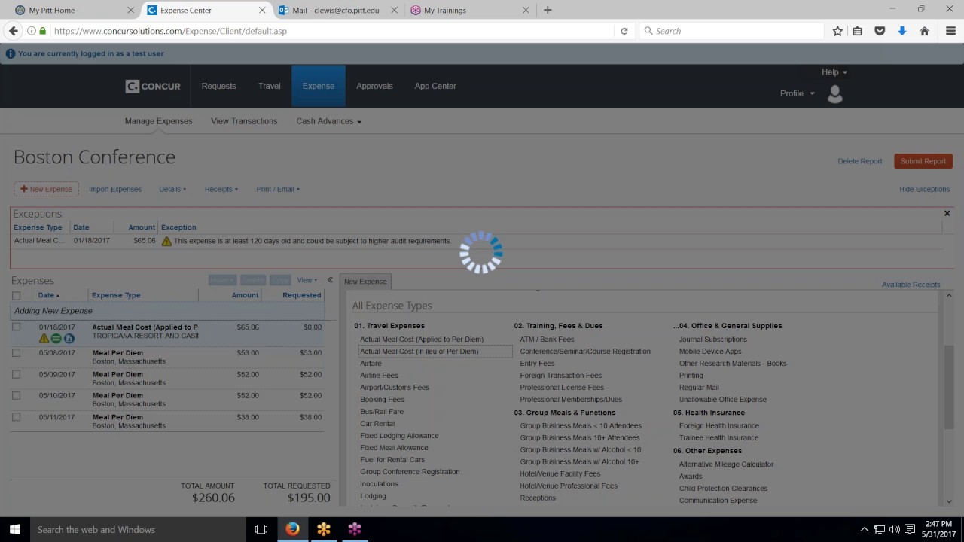The height and width of the screenshot is (542, 964).
Task: Click the Concur logo
Action: tap(153, 87)
